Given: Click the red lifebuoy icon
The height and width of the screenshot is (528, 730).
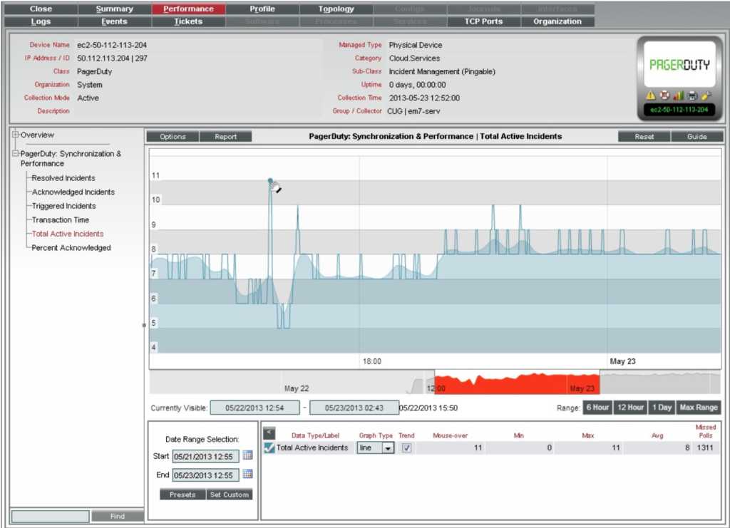Looking at the screenshot, I should pos(664,95).
